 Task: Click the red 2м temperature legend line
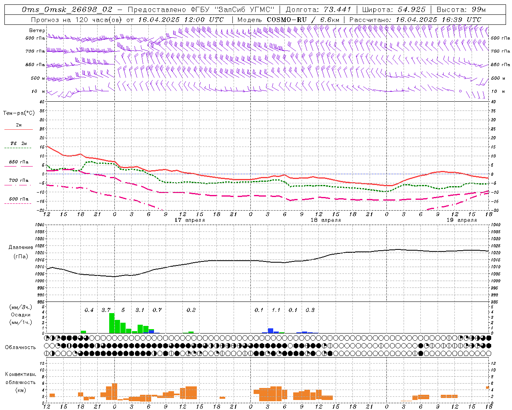18,129
